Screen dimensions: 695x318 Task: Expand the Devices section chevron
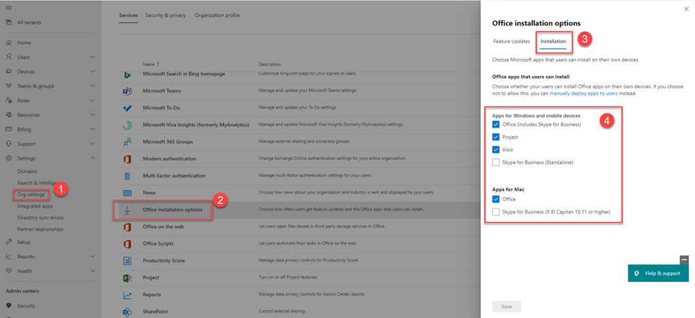point(92,72)
